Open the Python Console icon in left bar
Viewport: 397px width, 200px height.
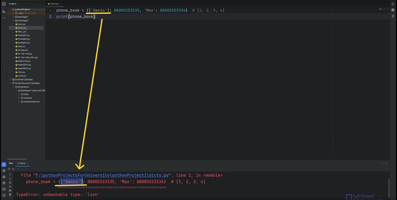(4, 183)
